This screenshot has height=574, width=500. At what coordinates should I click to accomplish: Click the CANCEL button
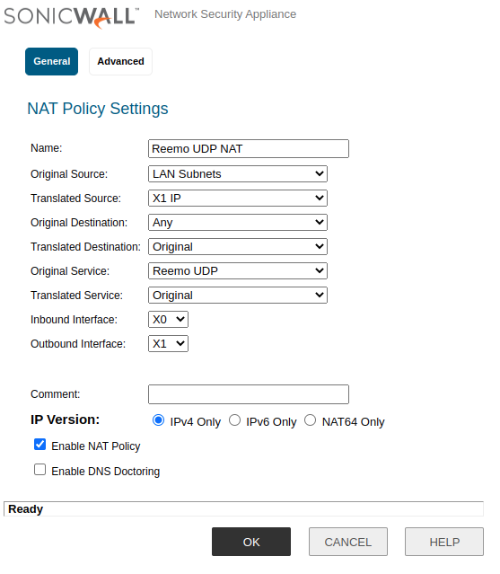pyautogui.click(x=347, y=542)
